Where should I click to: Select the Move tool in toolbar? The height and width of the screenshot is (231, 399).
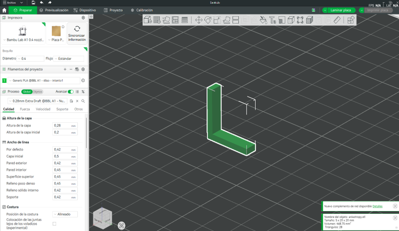coord(199,20)
